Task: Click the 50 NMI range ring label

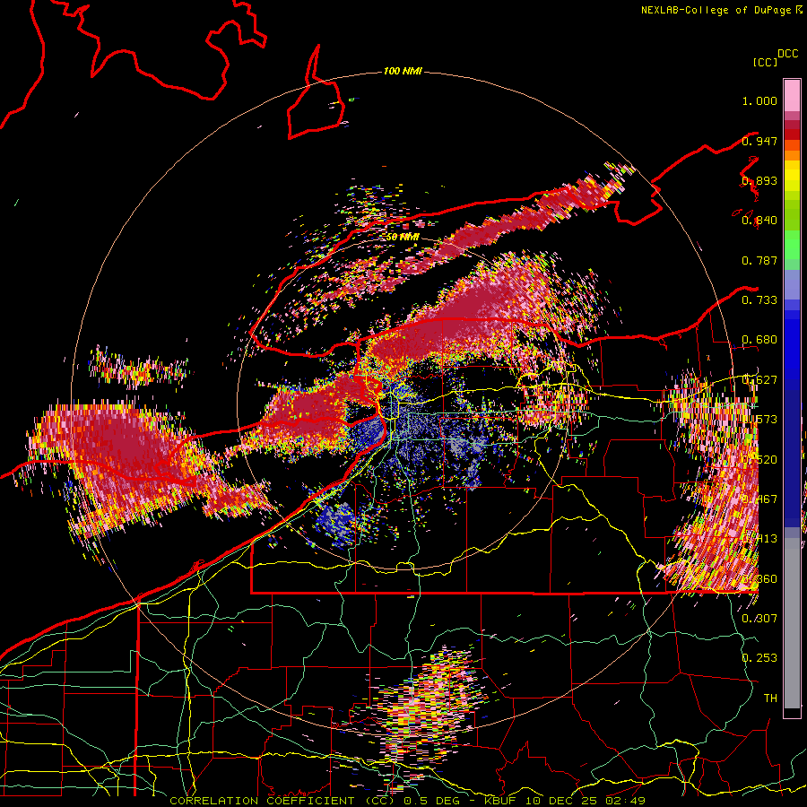Action: (403, 238)
